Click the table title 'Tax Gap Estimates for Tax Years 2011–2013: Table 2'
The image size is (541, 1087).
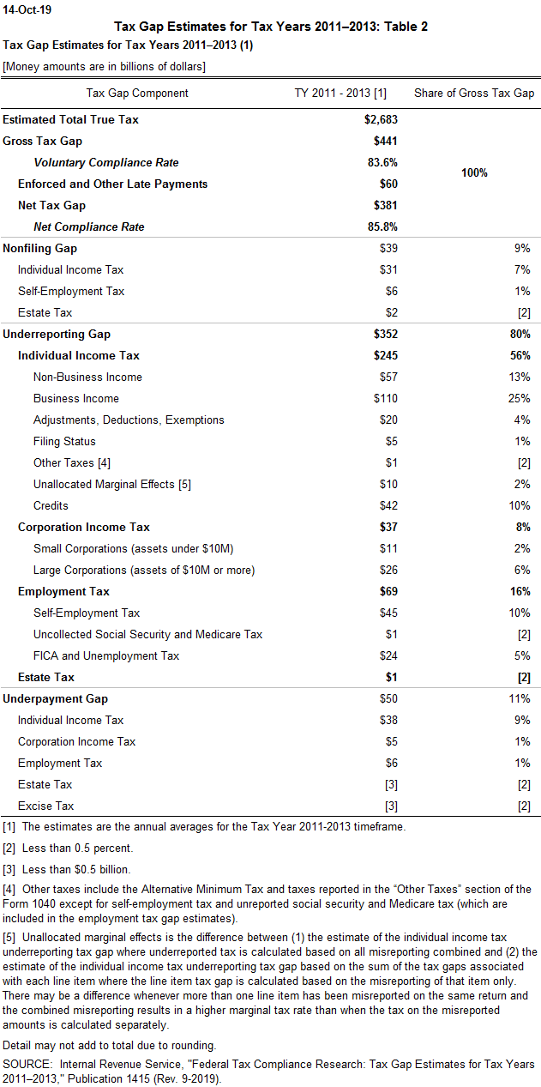(270, 27)
